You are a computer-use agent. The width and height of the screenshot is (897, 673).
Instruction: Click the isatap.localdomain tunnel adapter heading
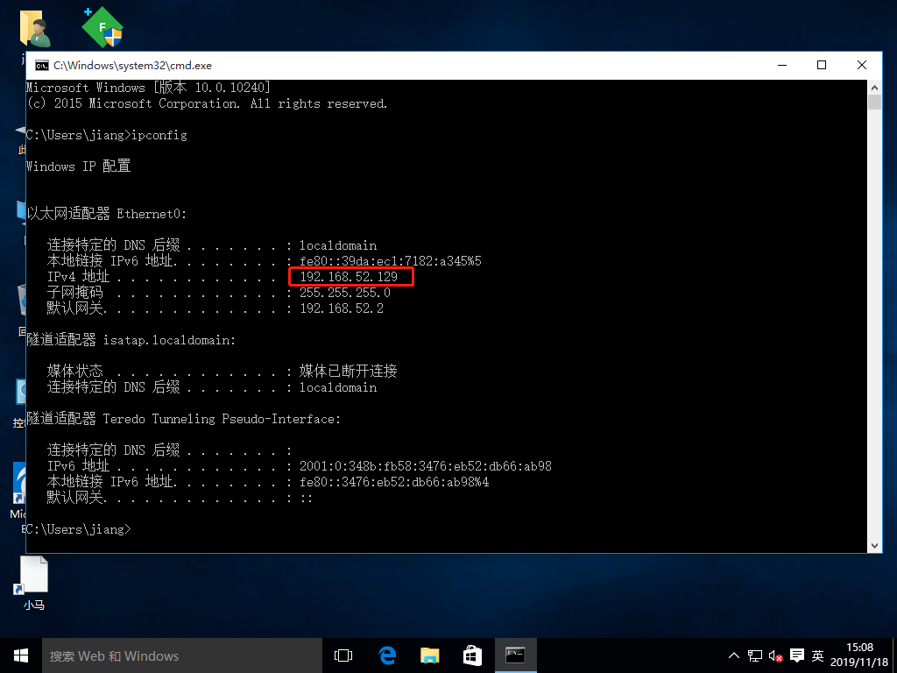(x=131, y=340)
